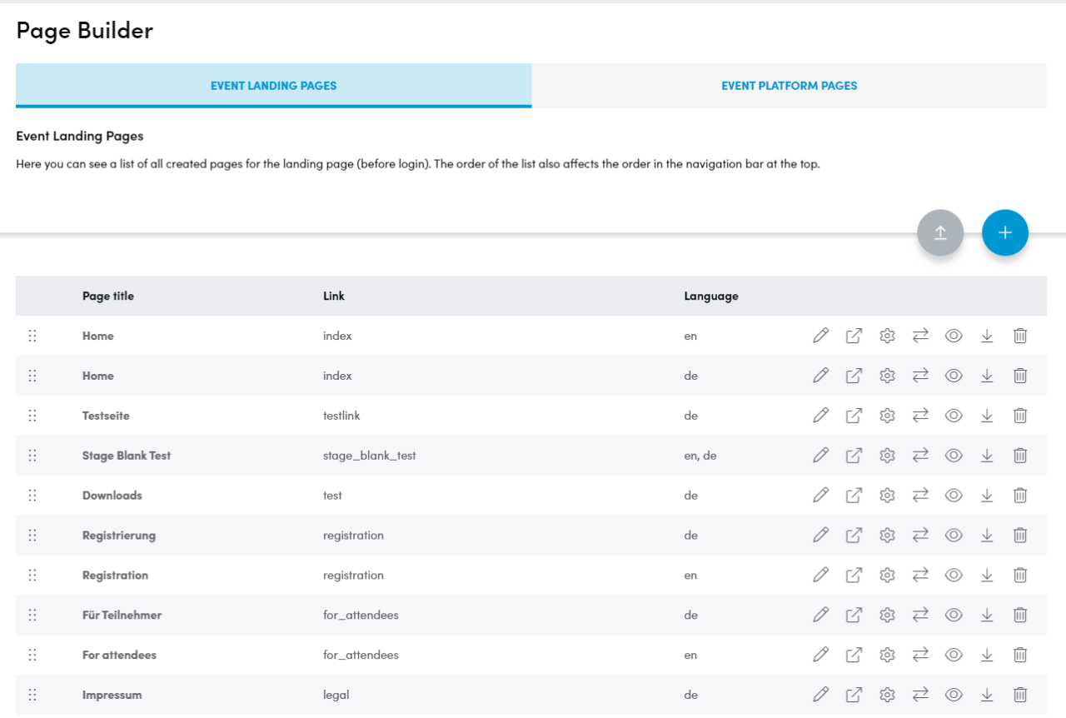Edit the For attendees page
This screenshot has width=1066, height=718.
click(820, 656)
